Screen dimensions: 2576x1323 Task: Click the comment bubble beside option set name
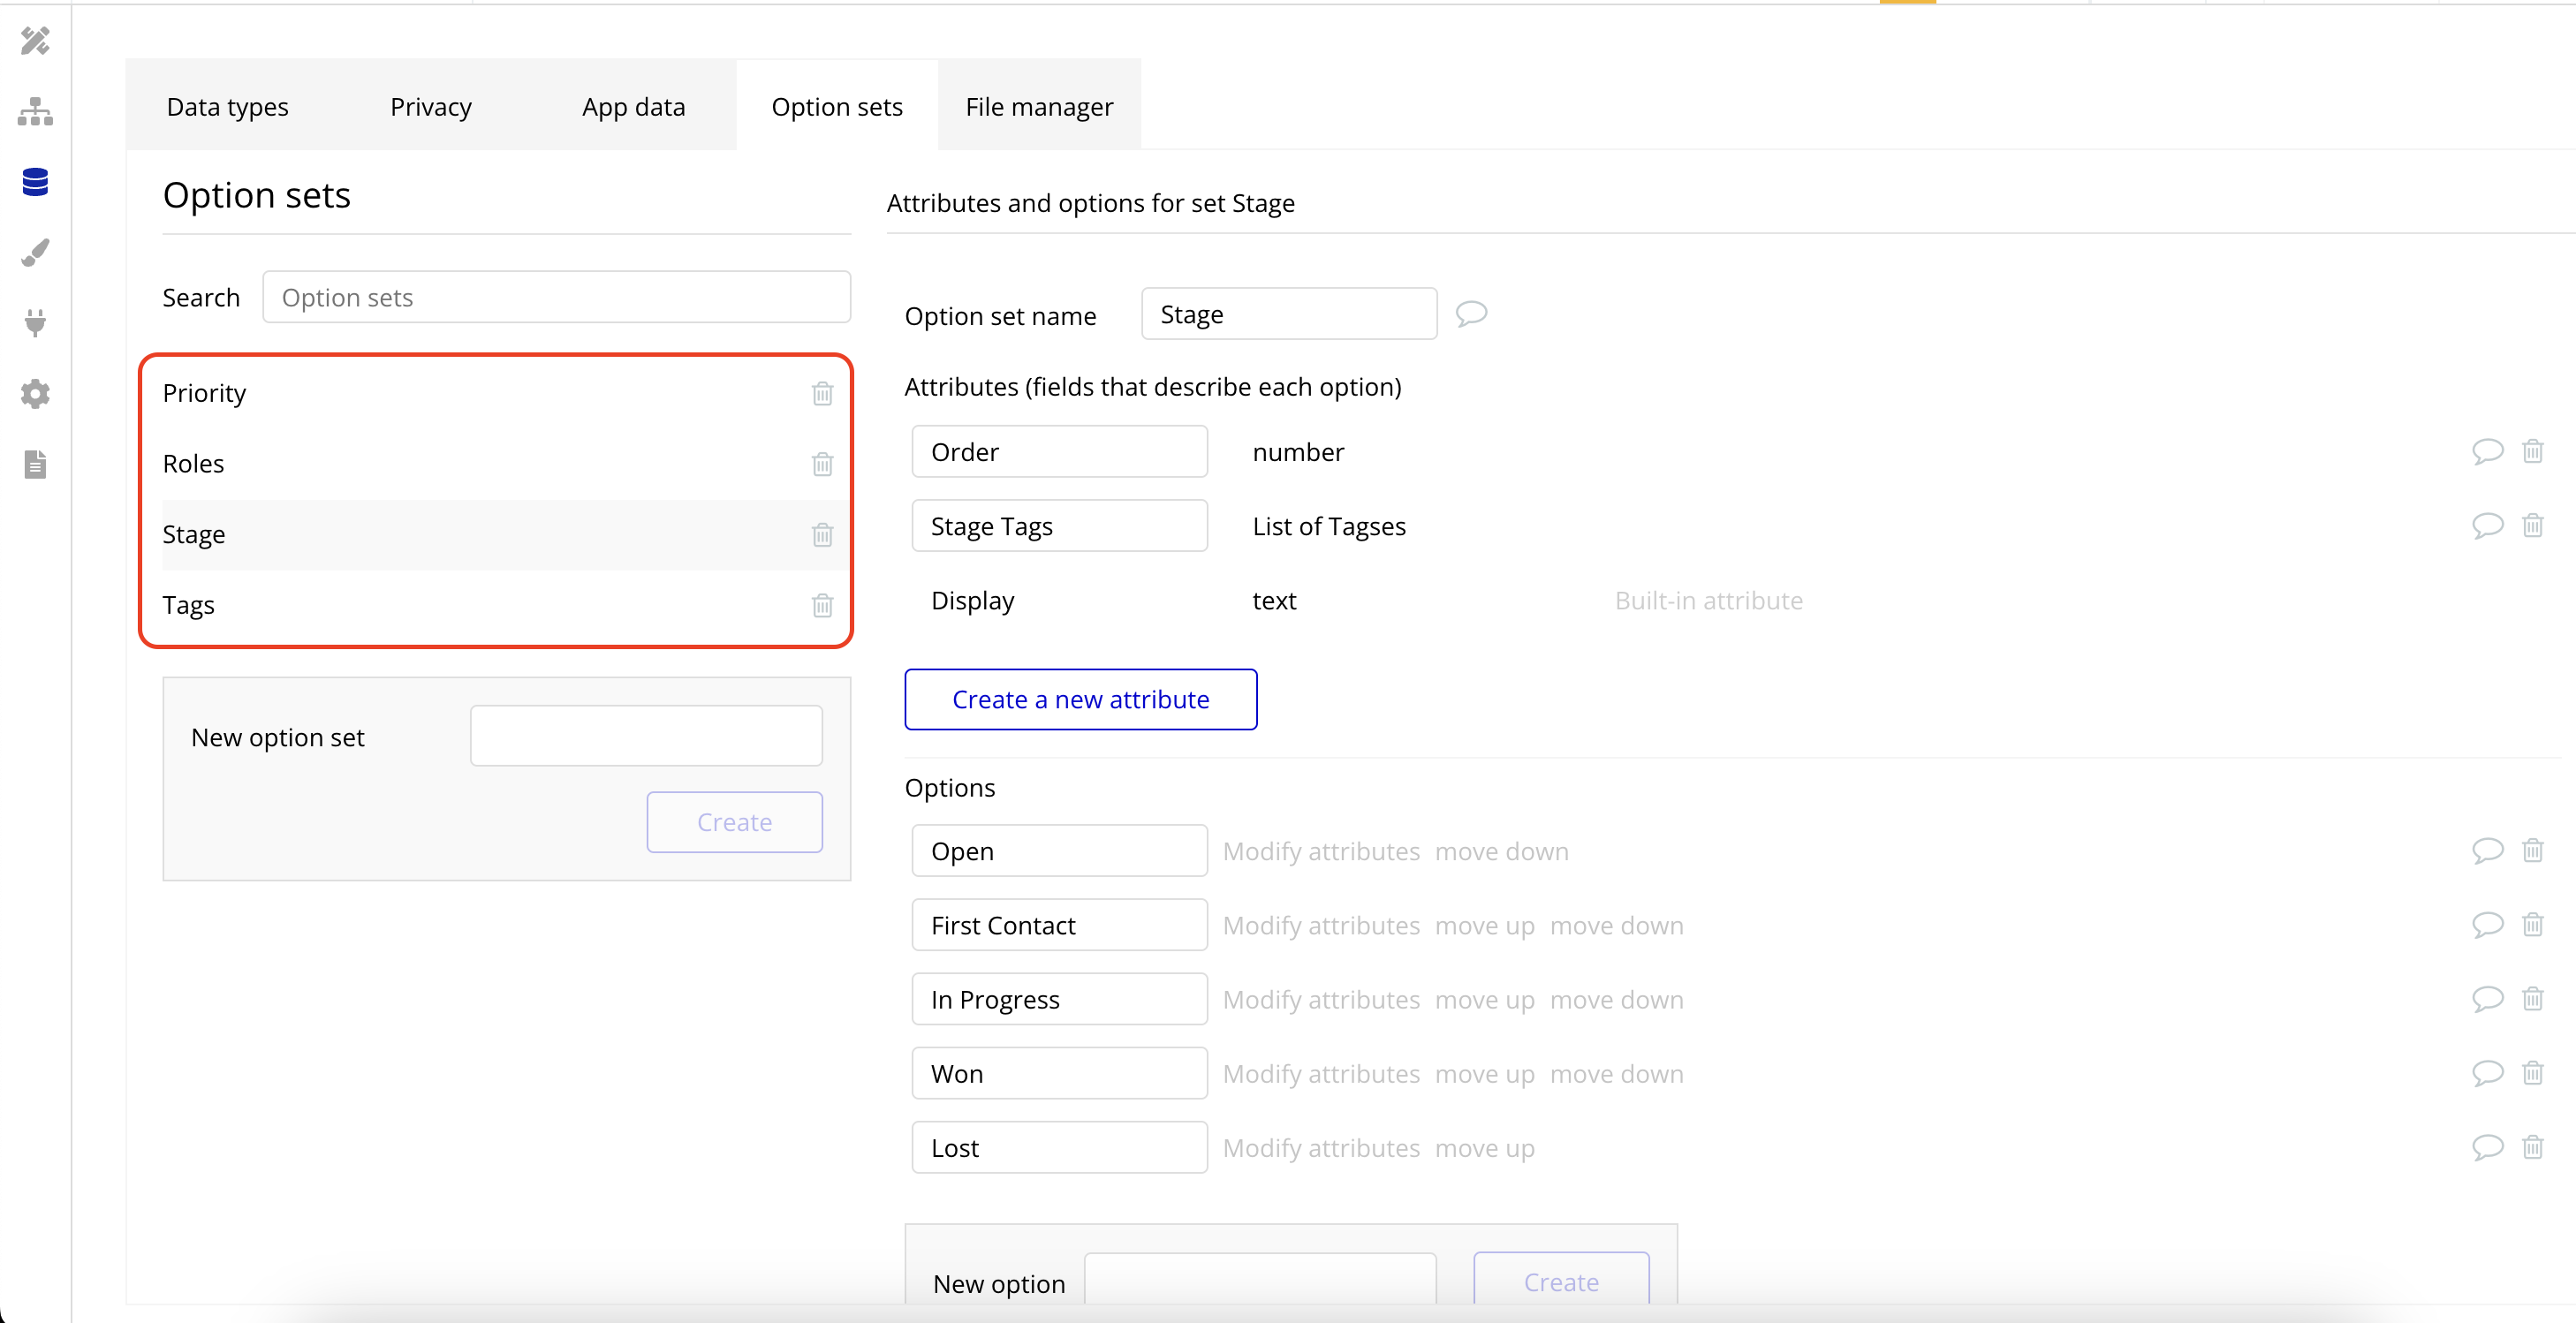[1471, 314]
